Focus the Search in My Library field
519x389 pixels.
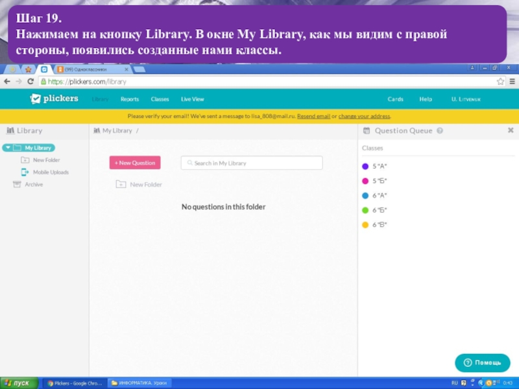(x=252, y=163)
